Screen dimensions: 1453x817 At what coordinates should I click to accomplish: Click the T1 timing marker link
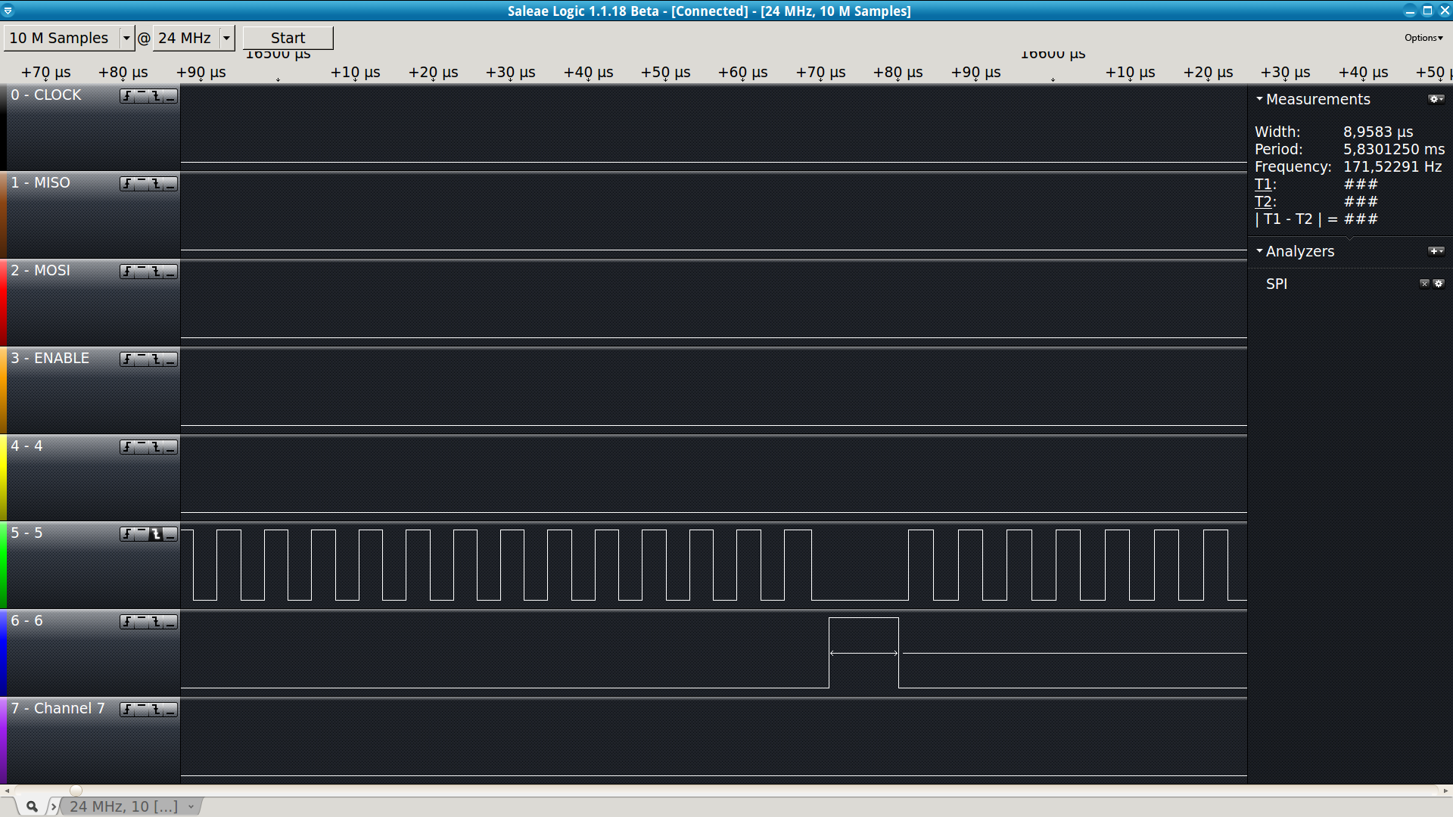click(1262, 185)
